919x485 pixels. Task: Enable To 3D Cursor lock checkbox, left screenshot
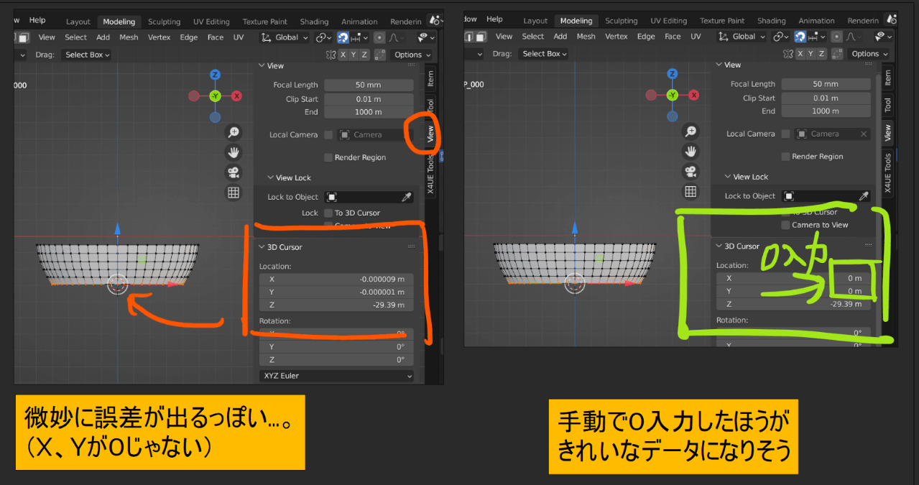click(328, 213)
